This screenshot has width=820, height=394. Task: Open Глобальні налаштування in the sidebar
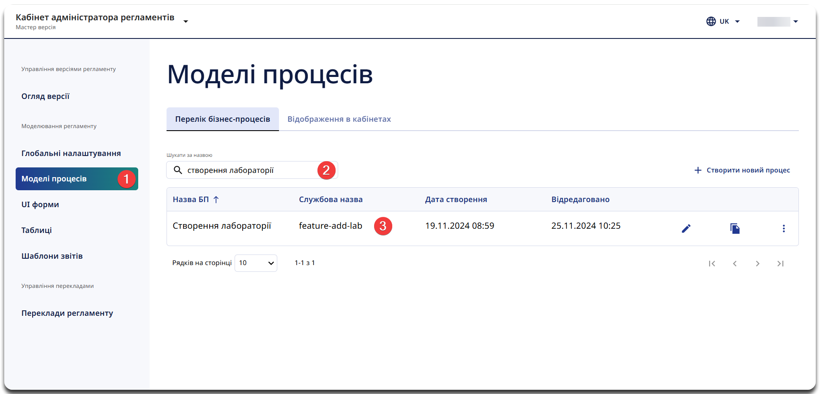tap(71, 153)
